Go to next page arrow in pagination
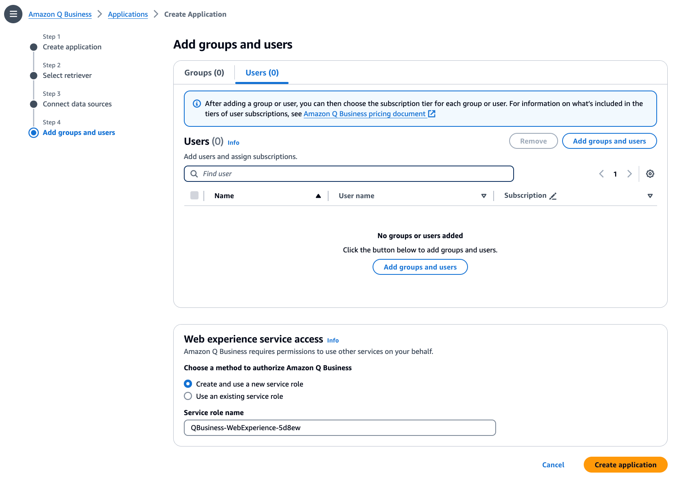The image size is (673, 484). (629, 174)
